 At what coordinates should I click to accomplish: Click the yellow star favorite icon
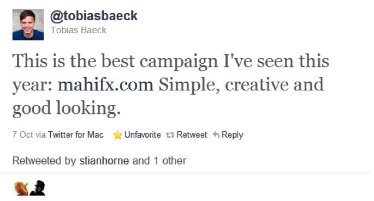click(x=117, y=135)
